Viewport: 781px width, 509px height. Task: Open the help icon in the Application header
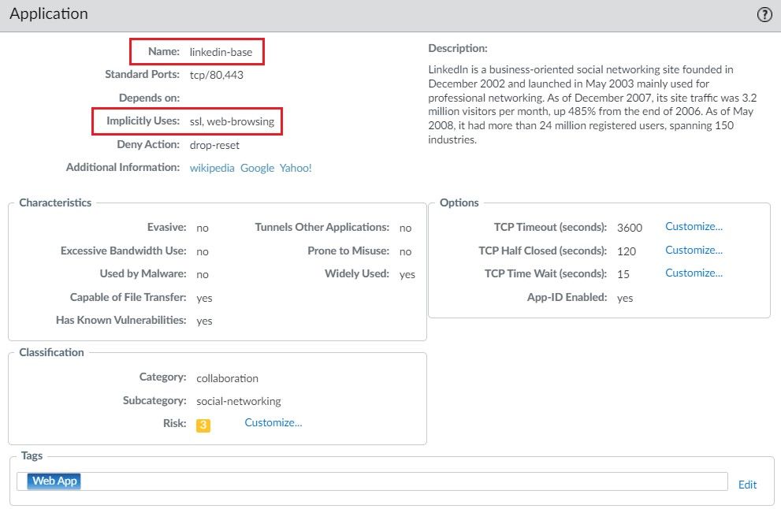pyautogui.click(x=764, y=14)
